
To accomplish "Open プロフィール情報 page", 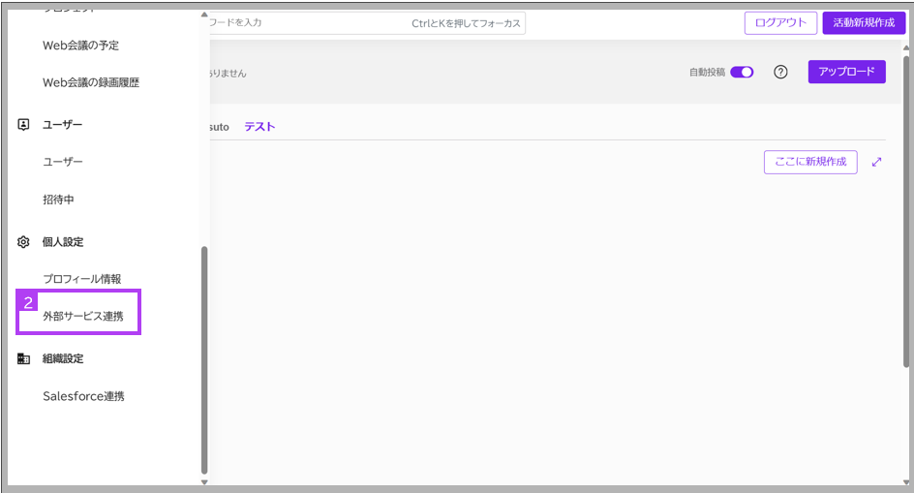I will click(82, 279).
